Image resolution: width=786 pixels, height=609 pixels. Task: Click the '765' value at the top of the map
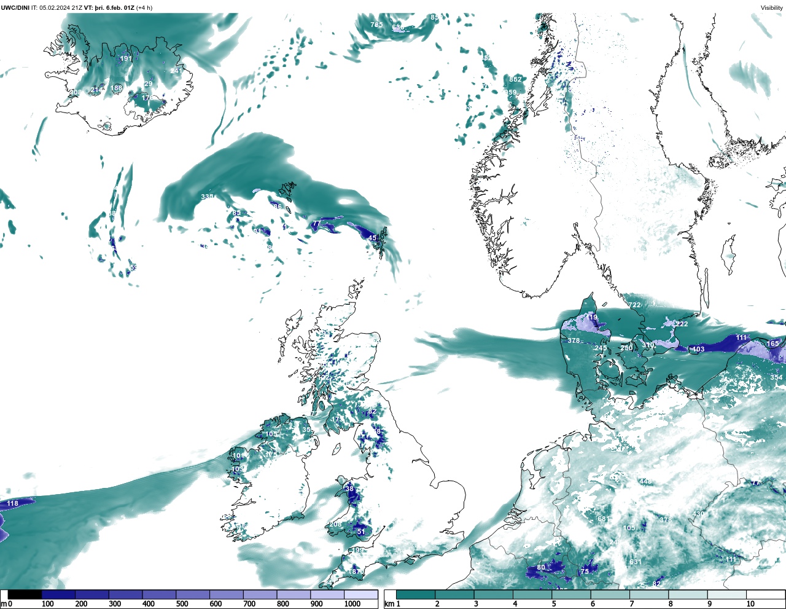click(x=376, y=25)
